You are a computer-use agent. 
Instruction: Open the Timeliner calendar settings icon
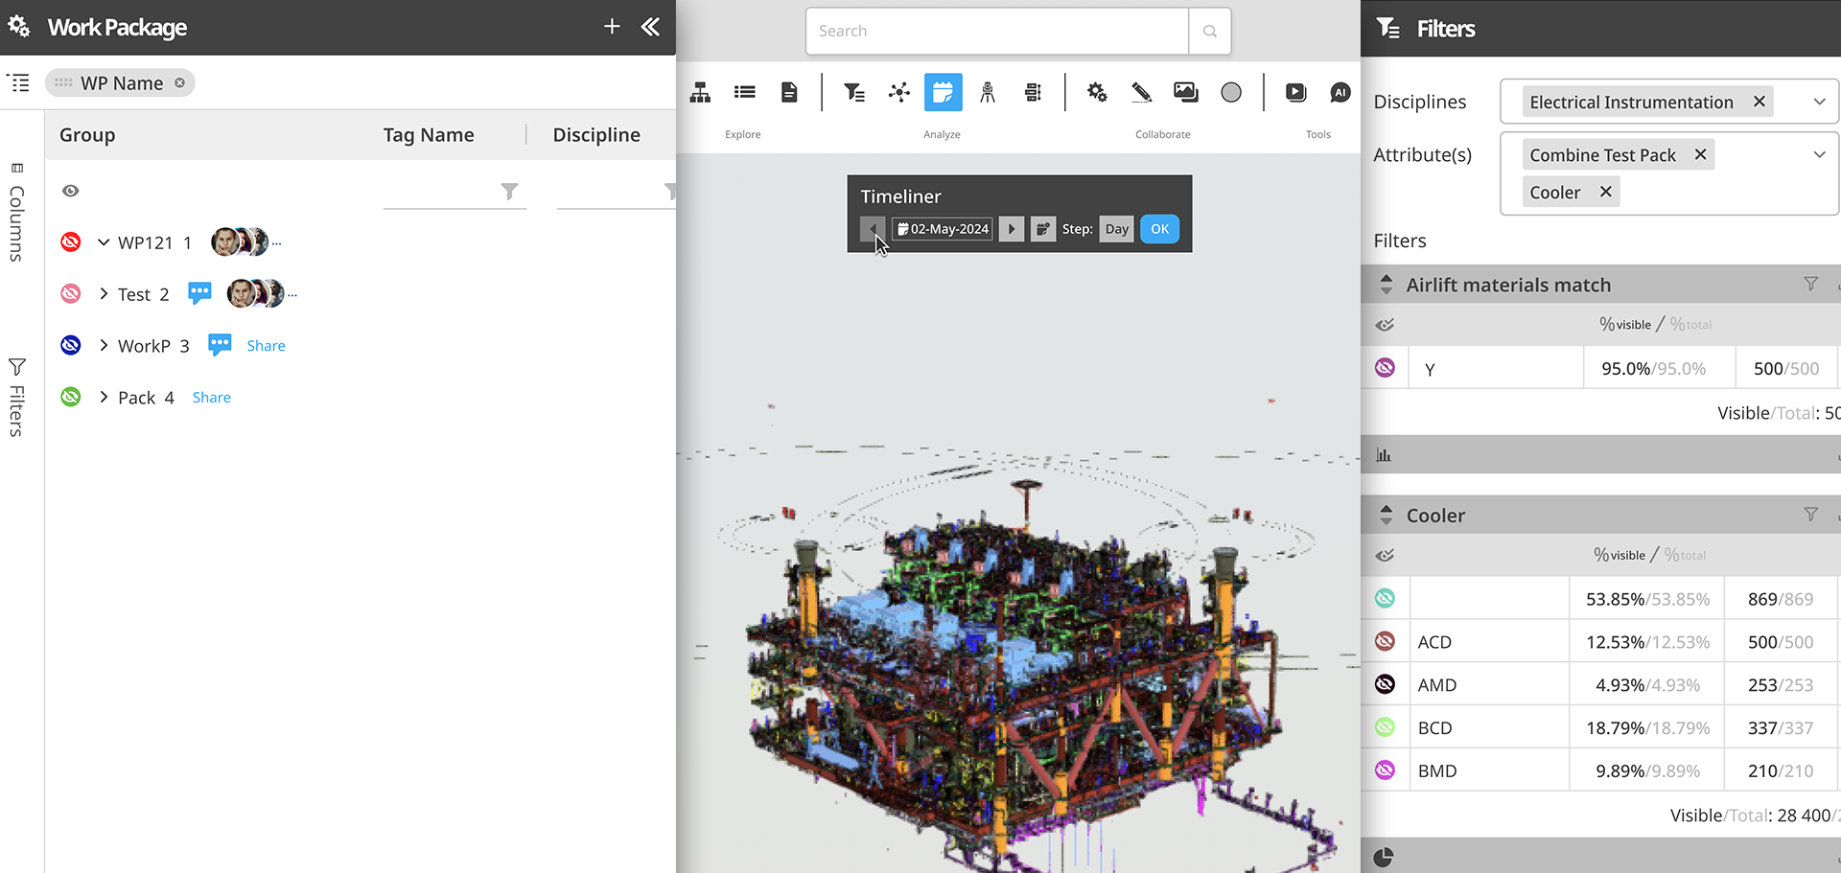[x=1042, y=229]
